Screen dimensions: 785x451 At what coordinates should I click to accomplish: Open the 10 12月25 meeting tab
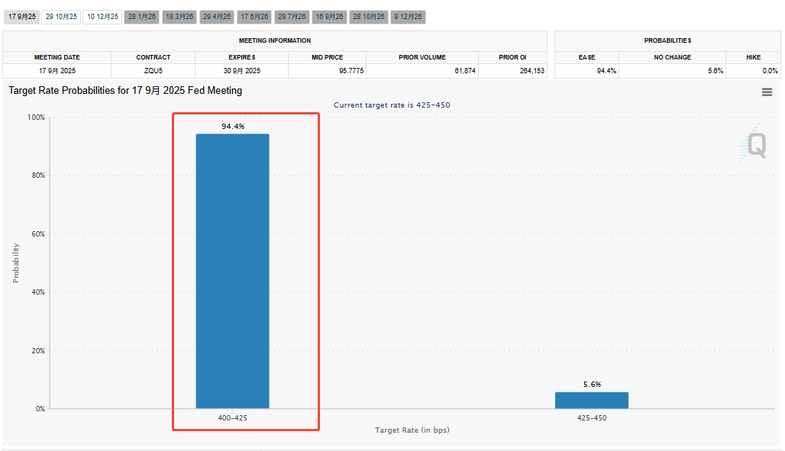(102, 16)
